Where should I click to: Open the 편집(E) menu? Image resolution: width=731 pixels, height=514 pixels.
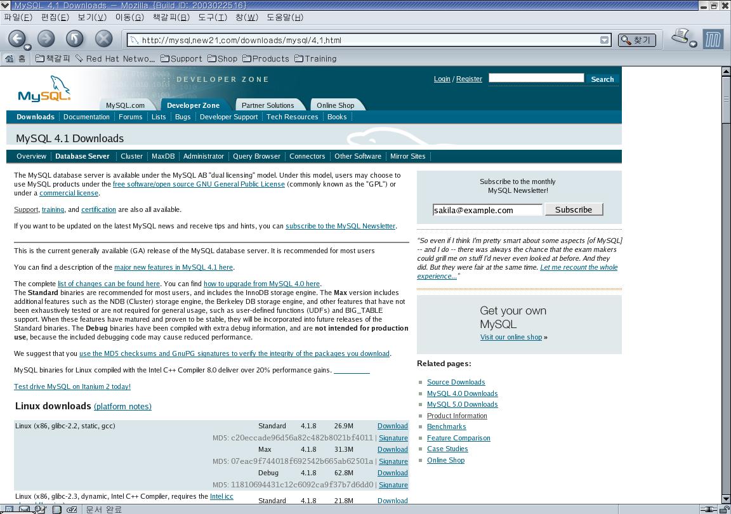(x=55, y=17)
